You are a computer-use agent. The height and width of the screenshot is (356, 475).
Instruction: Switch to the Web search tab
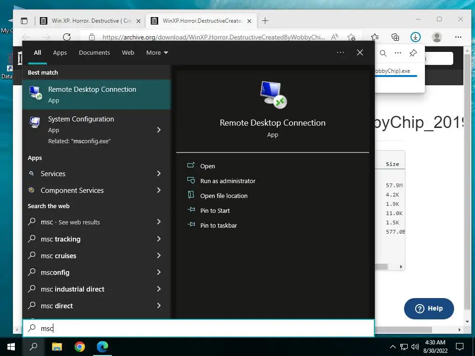click(128, 53)
